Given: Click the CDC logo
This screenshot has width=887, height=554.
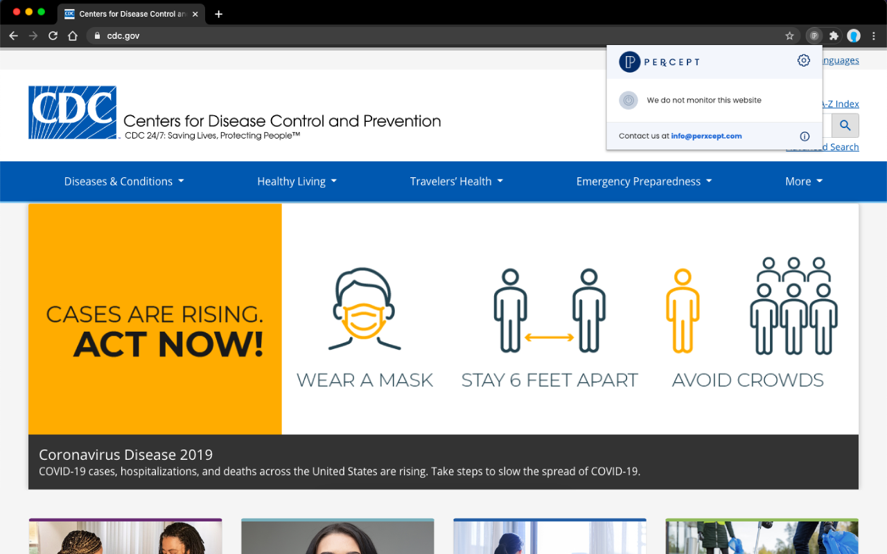Looking at the screenshot, I should pos(72,112).
